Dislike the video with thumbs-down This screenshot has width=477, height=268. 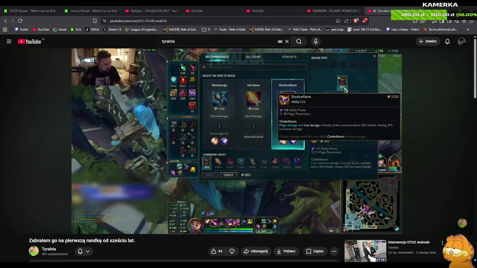232,251
